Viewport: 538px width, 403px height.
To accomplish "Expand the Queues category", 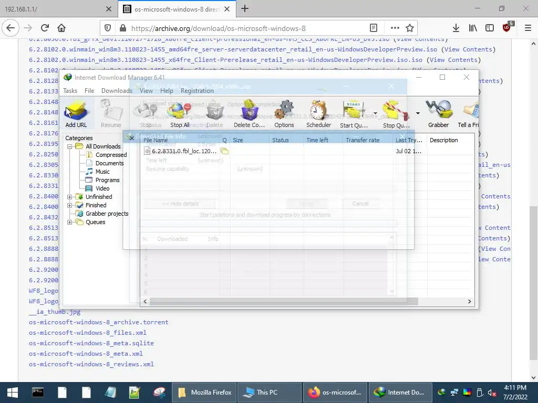I will (70, 222).
